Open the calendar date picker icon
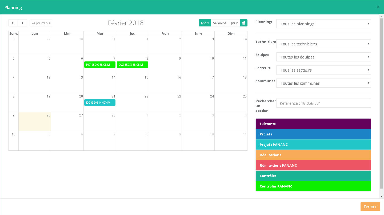Screen dimensions: 384x215 pos(243,23)
